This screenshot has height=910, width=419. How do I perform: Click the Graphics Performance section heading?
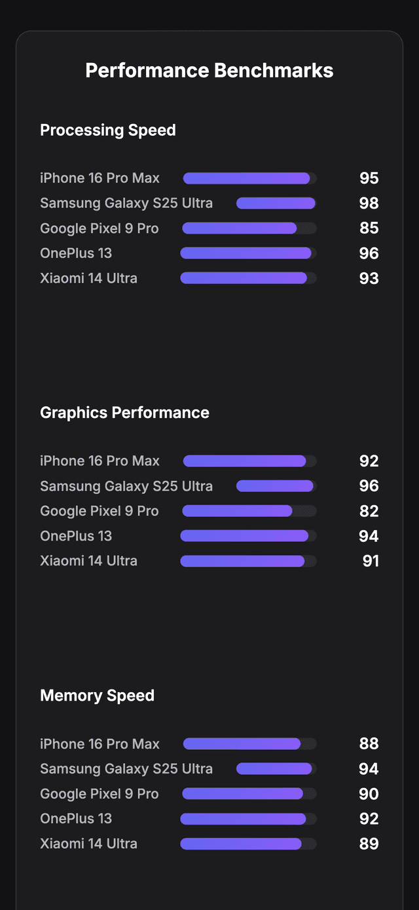[124, 413]
